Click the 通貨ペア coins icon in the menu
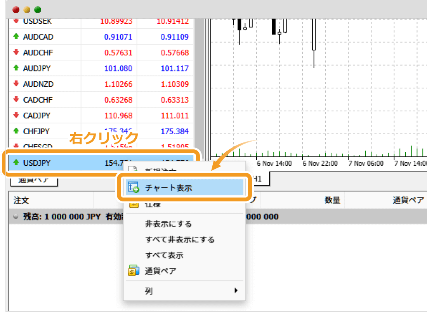 134,270
